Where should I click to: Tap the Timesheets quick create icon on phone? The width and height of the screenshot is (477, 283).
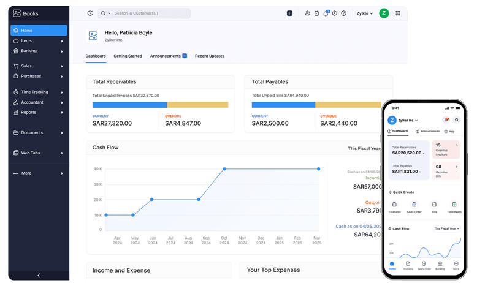pyautogui.click(x=454, y=205)
